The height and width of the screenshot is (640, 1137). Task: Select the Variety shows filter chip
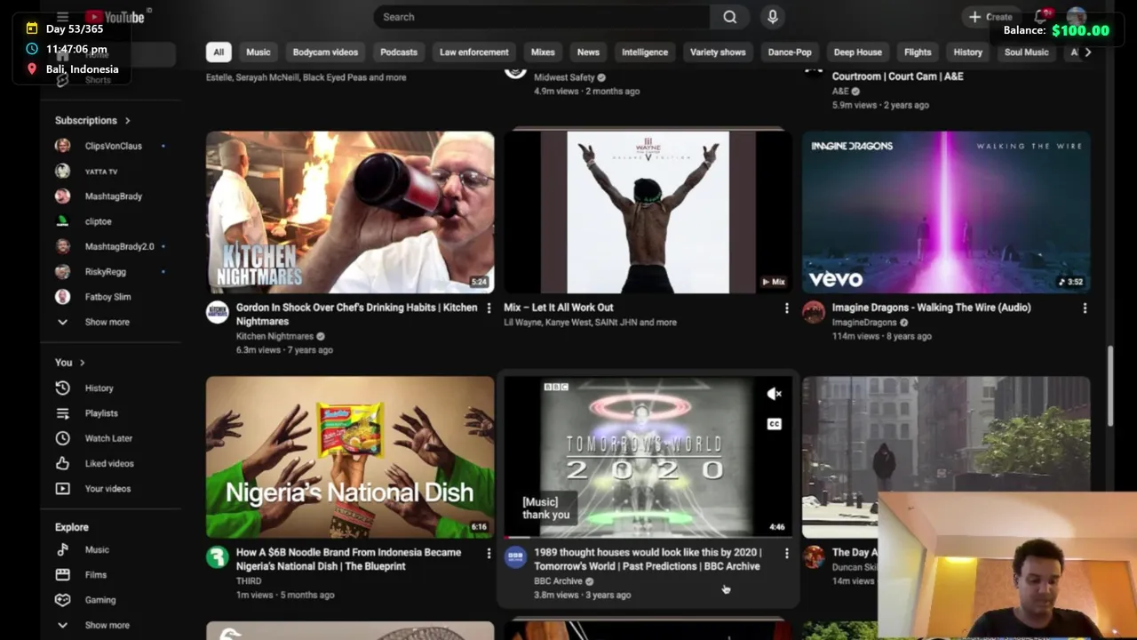[718, 52]
